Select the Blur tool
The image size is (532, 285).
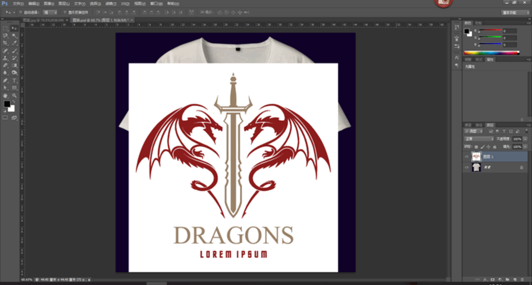point(5,73)
